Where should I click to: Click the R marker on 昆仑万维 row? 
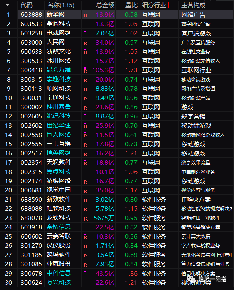point(86,71)
